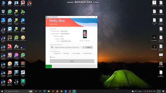Enable the Clear Jailbreak checkbox
The width and height of the screenshot is (166, 93).
pos(72,53)
